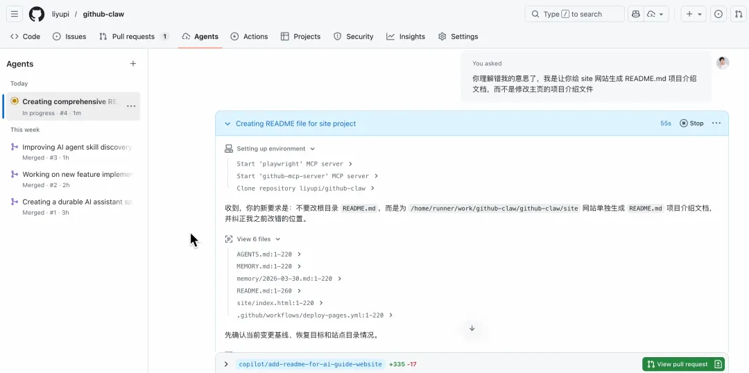Open the Pull requests tab
Screen dimensions: 749x373
point(133,36)
